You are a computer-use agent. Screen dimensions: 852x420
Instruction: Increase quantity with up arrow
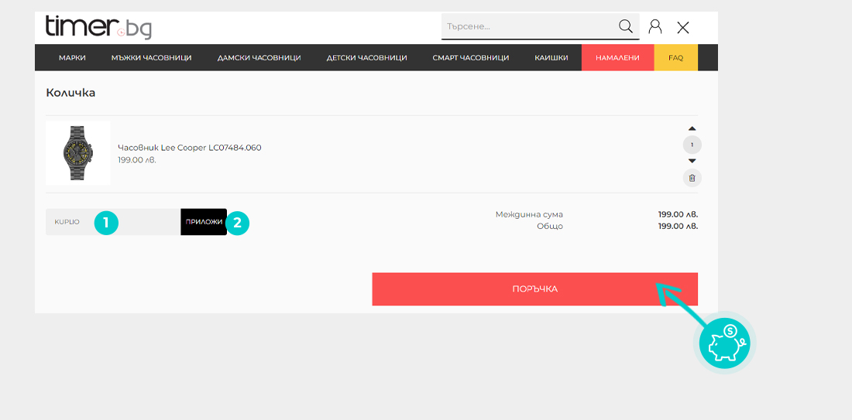[x=692, y=128]
